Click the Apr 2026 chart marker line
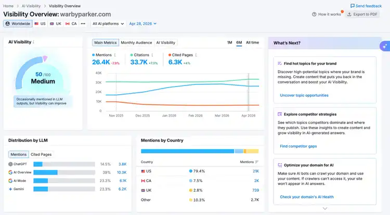 [248, 92]
